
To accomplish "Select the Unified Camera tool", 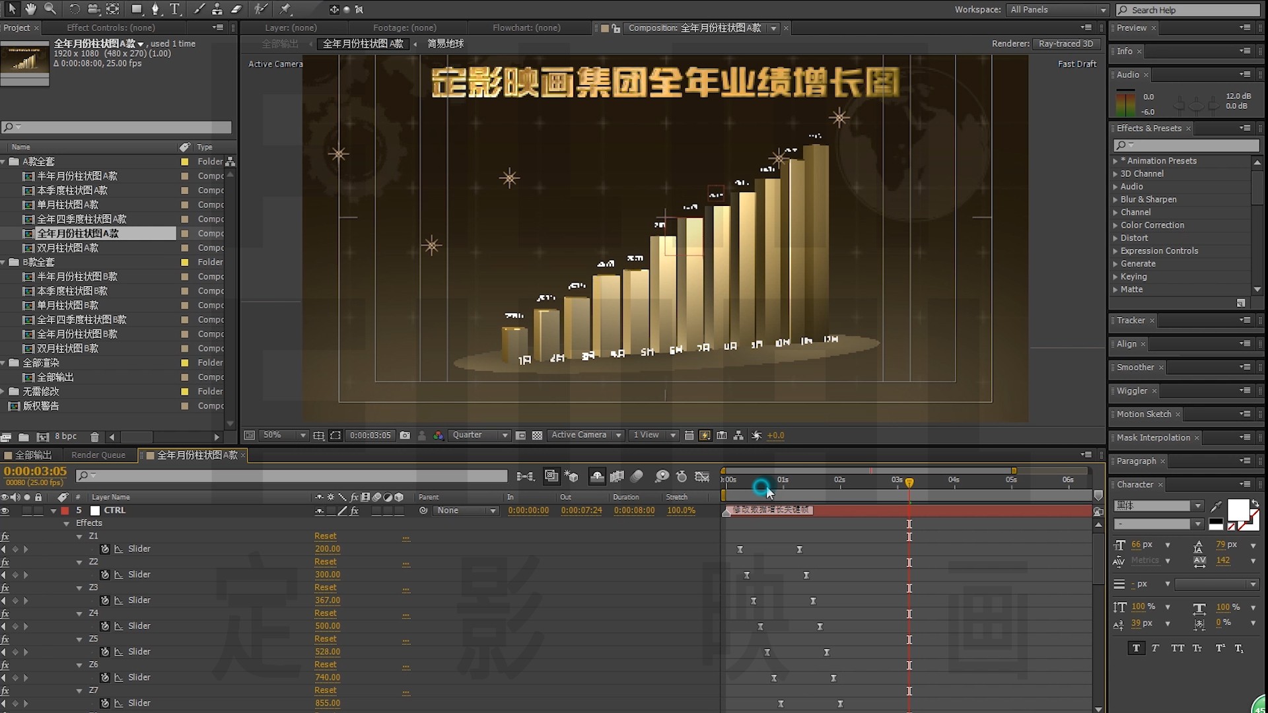I will (93, 9).
